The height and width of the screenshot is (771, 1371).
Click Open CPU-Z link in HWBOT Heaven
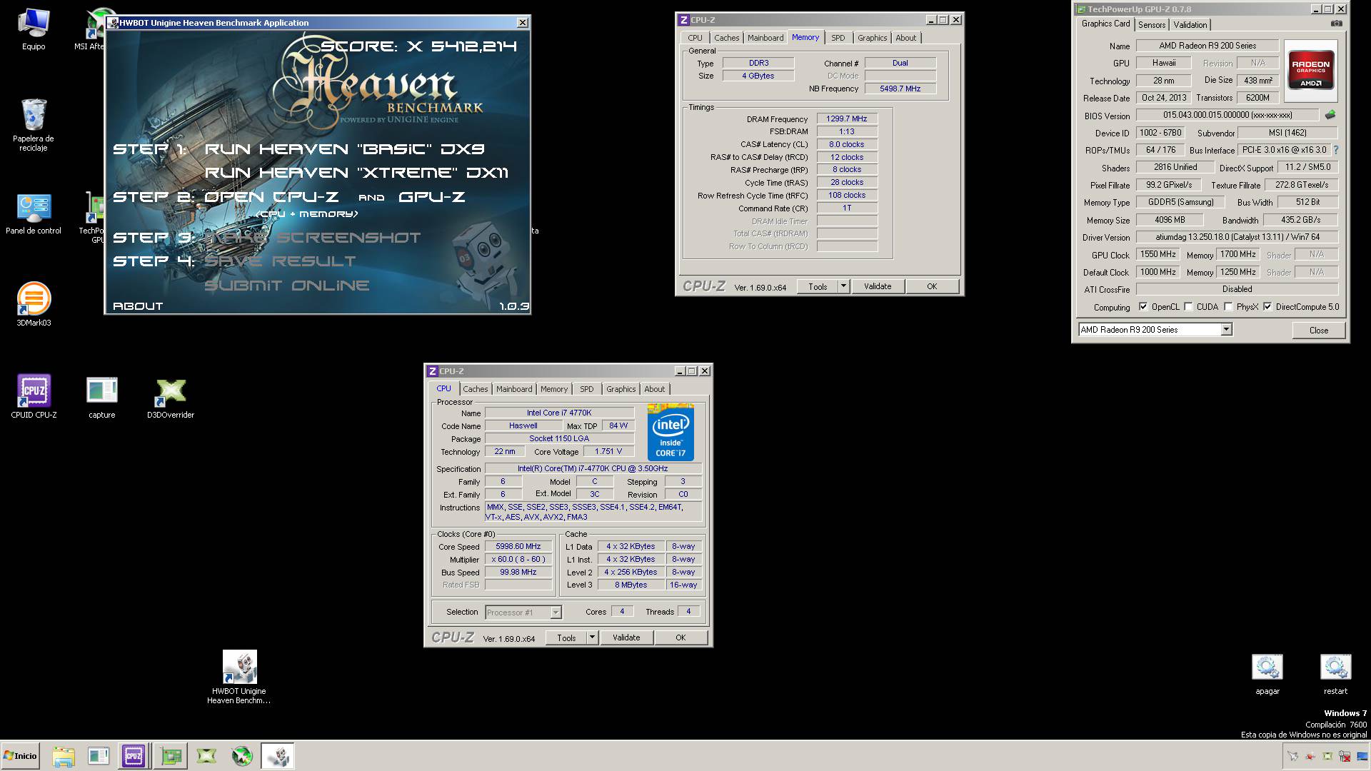271,197
